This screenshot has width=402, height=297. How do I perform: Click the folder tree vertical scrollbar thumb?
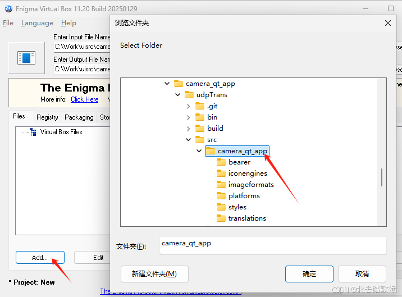pos(381,177)
